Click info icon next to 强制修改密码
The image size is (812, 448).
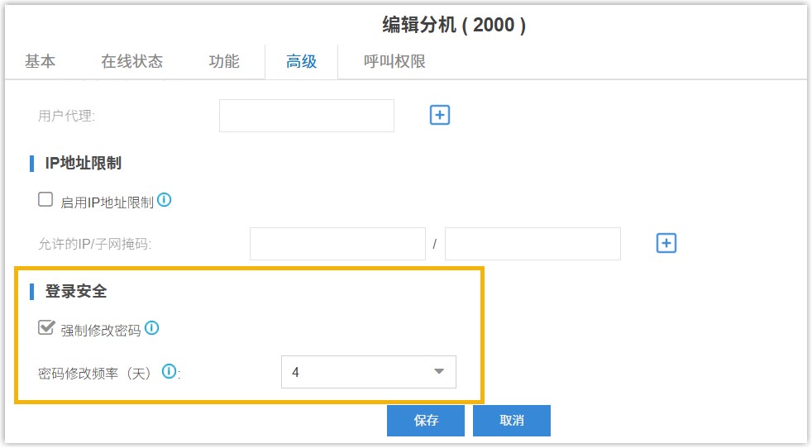click(x=151, y=328)
